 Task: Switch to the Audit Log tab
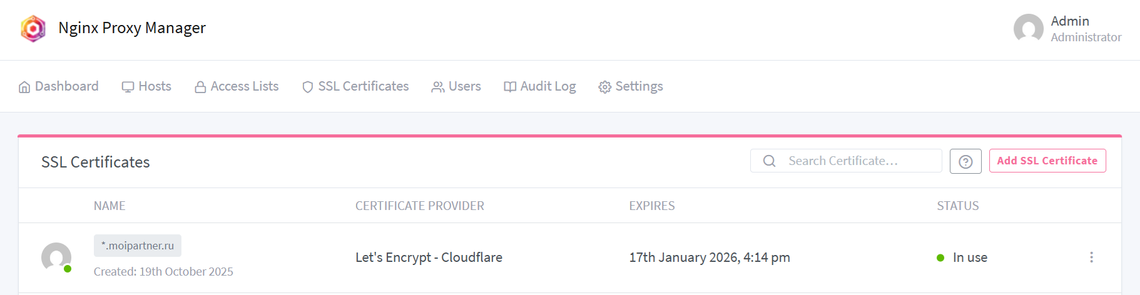540,86
